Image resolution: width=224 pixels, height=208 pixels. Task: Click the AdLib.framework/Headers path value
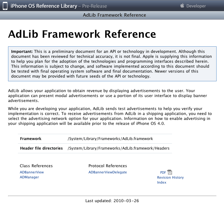(x=118, y=148)
